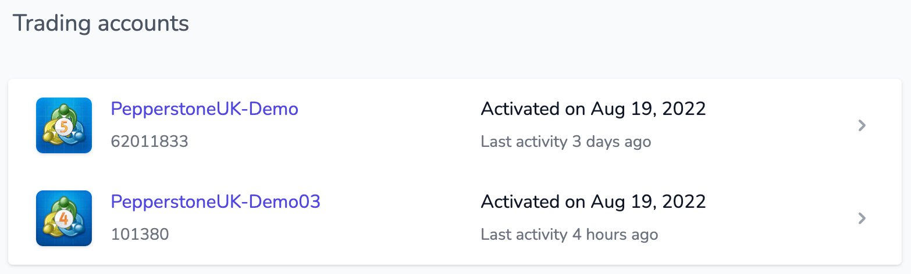Select the MetaTrader 4 account row
Screen dimensions: 911x274
(x=455, y=218)
